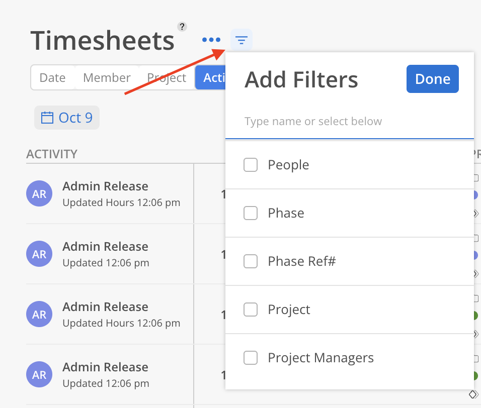Open the three-dot more options menu

click(x=211, y=40)
